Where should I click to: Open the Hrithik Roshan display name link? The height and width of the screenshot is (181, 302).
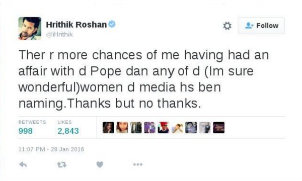(77, 25)
